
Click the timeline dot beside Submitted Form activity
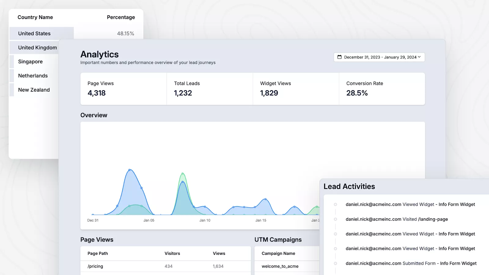[x=335, y=263]
